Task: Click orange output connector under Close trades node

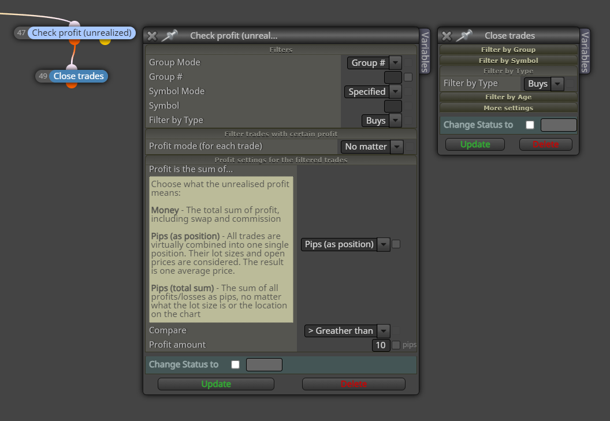Action: point(72,85)
